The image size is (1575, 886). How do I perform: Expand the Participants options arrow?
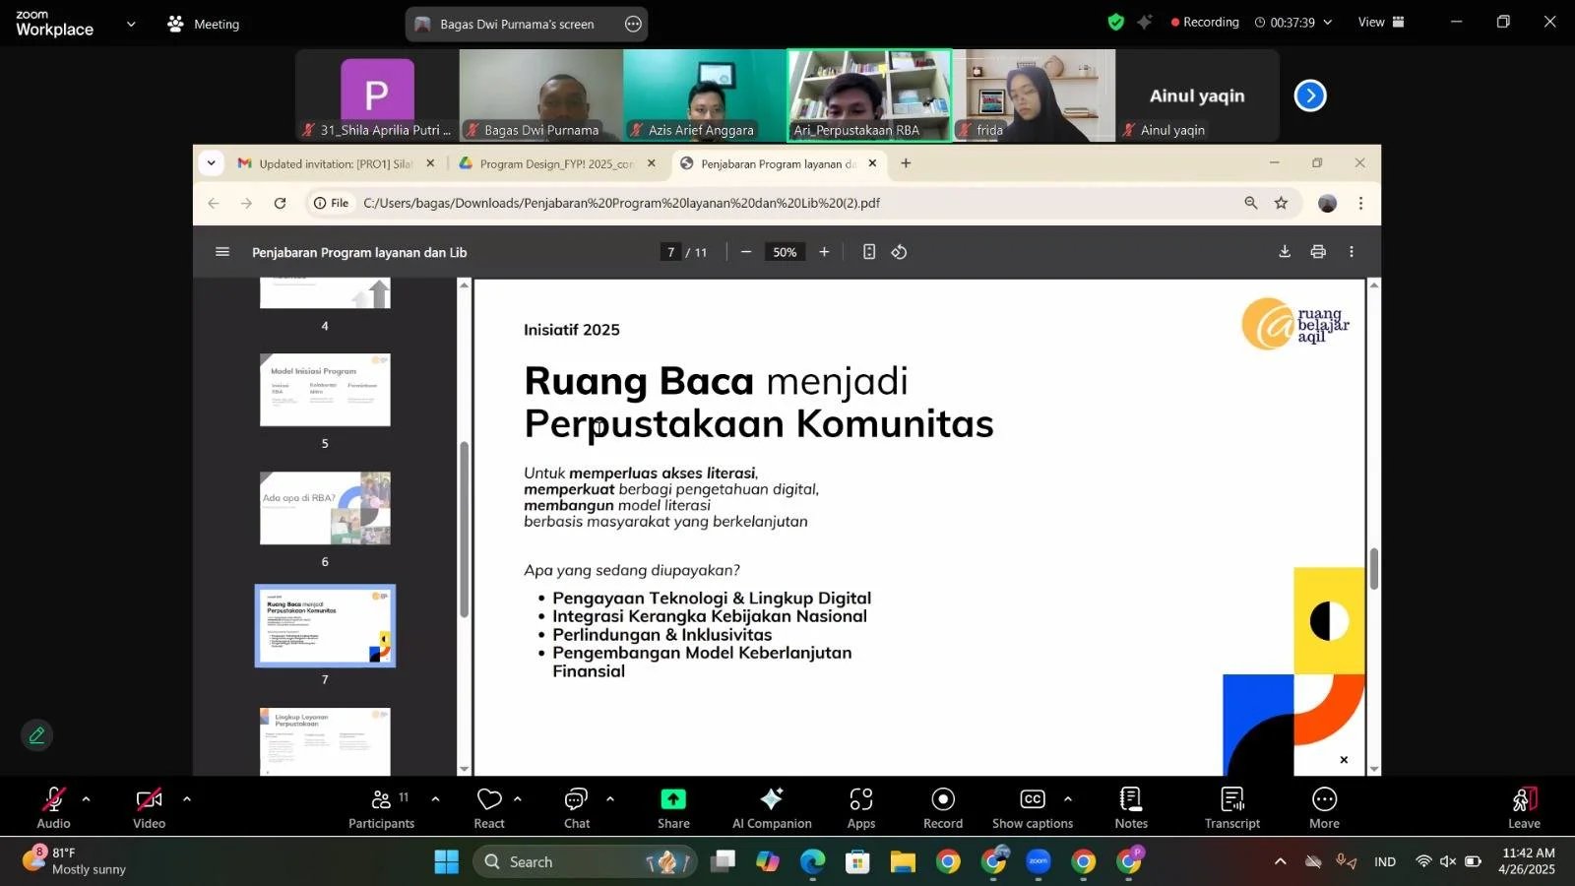(x=435, y=799)
